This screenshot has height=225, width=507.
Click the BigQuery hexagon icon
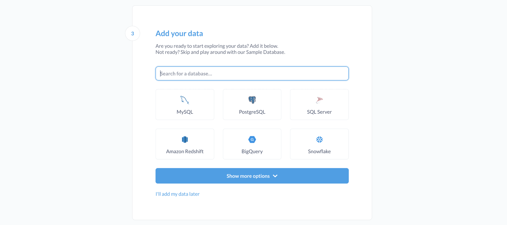coord(252,139)
